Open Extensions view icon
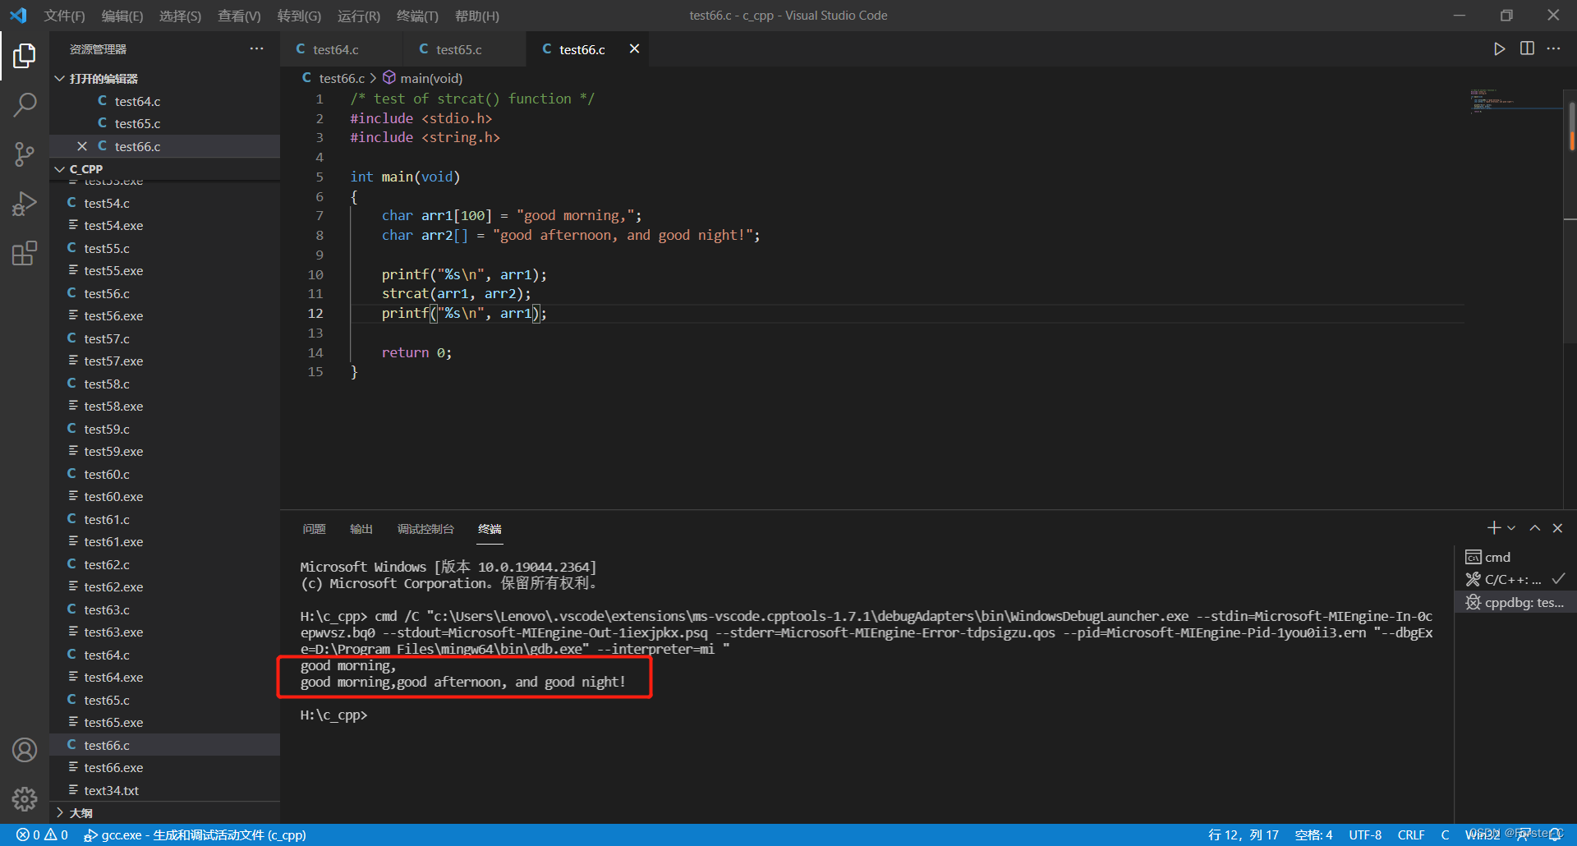The height and width of the screenshot is (846, 1577). point(25,253)
